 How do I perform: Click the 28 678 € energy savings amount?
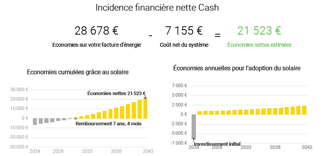96,31
